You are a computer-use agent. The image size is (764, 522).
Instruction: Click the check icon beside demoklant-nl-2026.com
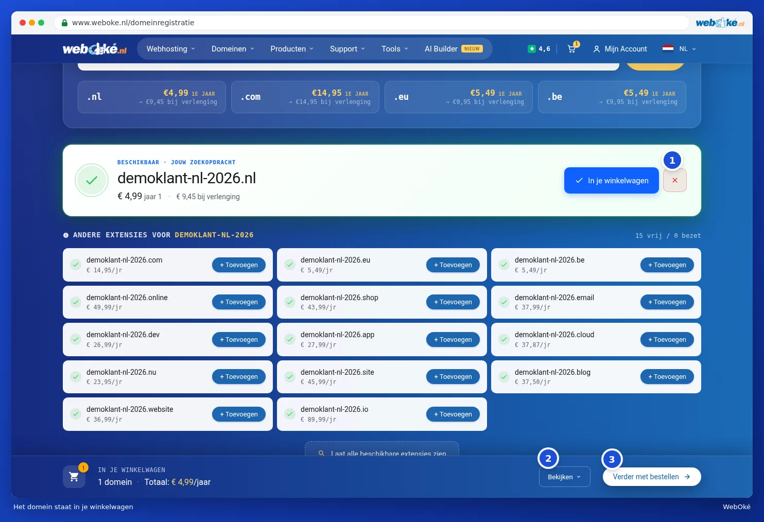pyautogui.click(x=76, y=265)
